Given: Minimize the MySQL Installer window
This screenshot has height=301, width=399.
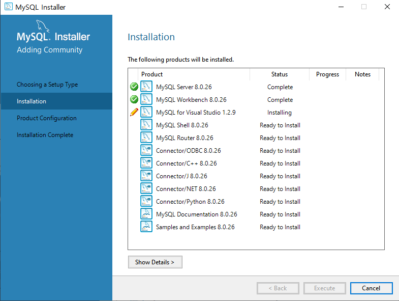Looking at the screenshot, I should (341, 7).
